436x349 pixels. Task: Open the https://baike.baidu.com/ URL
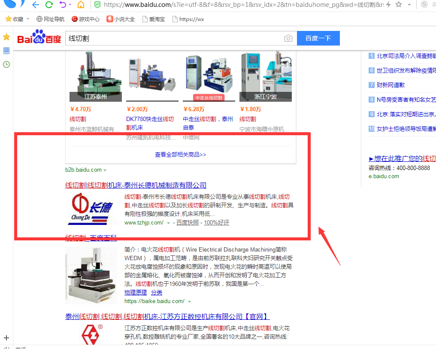point(154,301)
